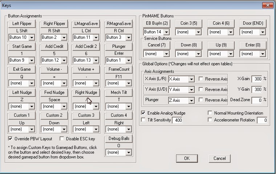
Task: Click the Left Nudge key button
Action: point(22,92)
